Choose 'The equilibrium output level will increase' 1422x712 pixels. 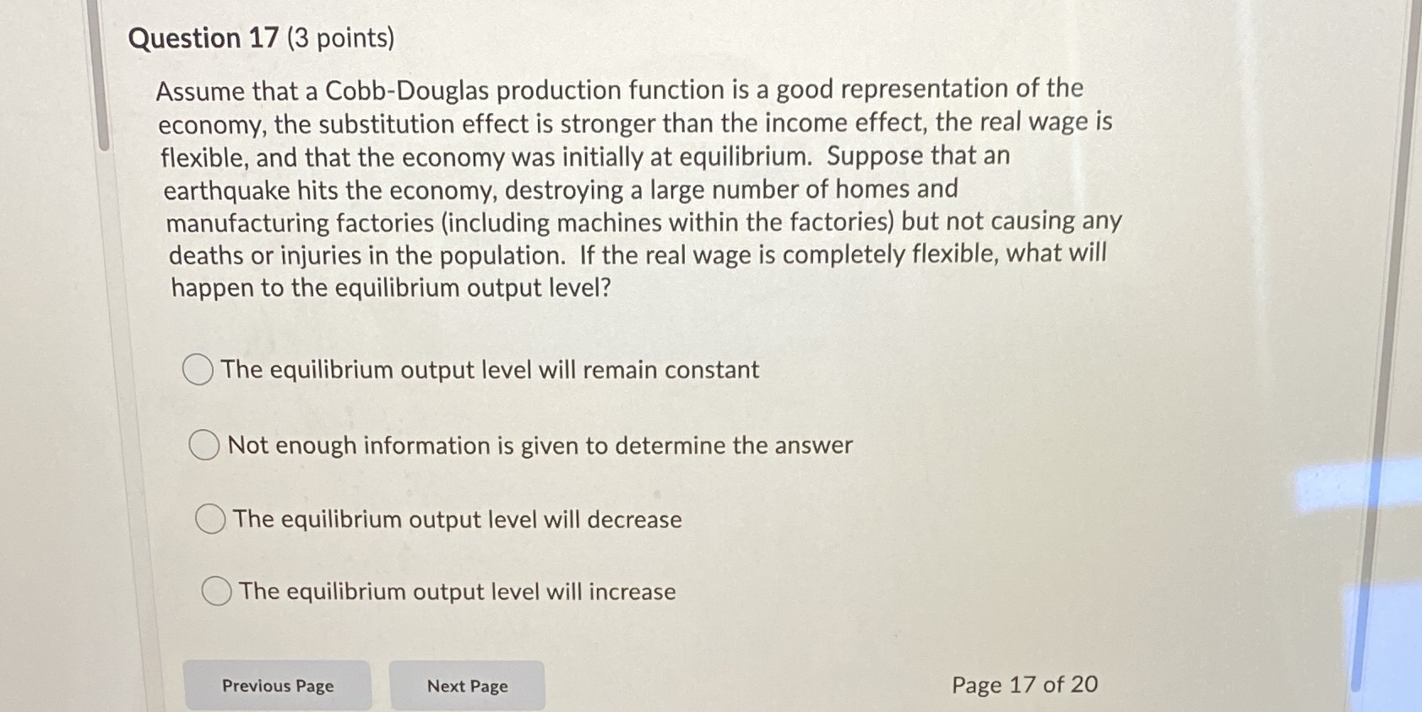(215, 591)
